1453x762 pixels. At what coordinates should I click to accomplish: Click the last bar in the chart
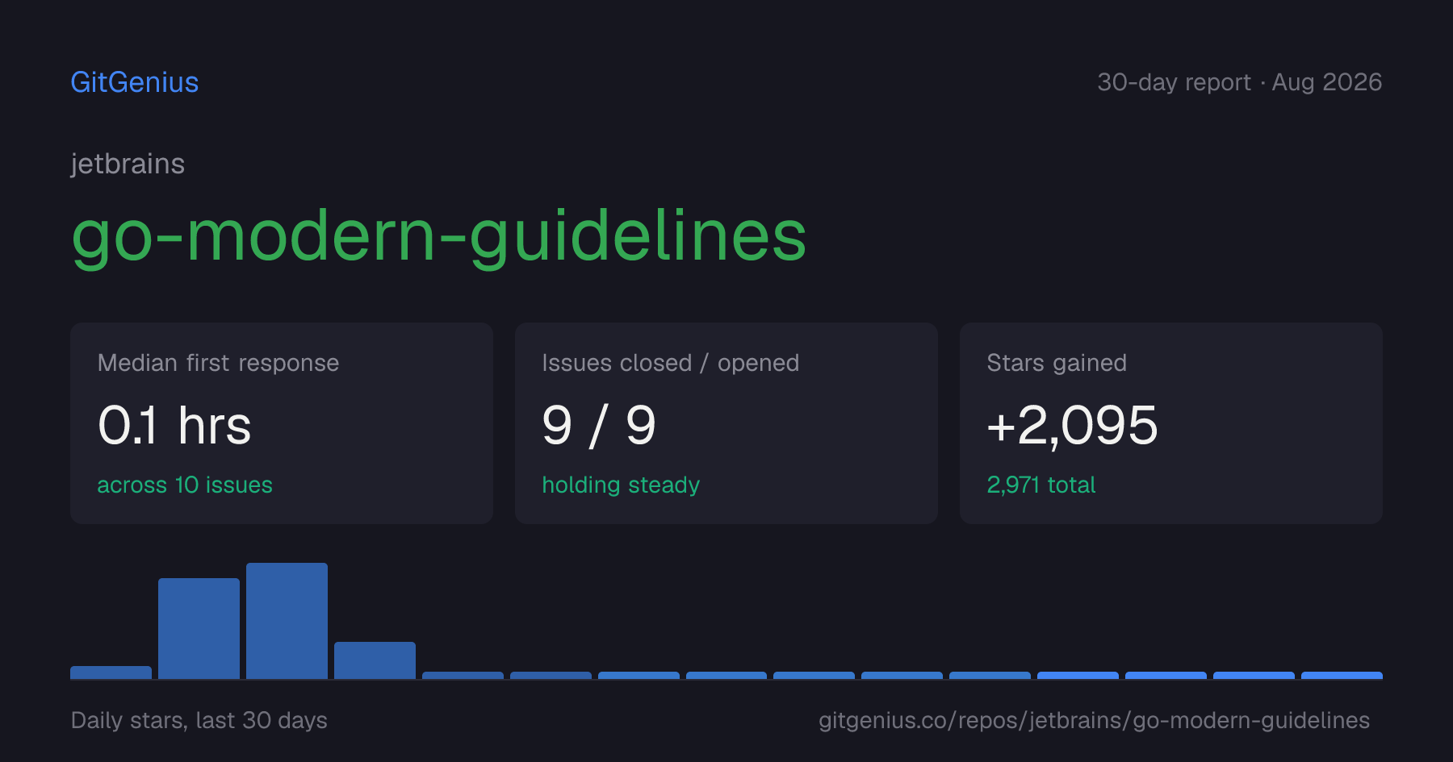(1342, 675)
